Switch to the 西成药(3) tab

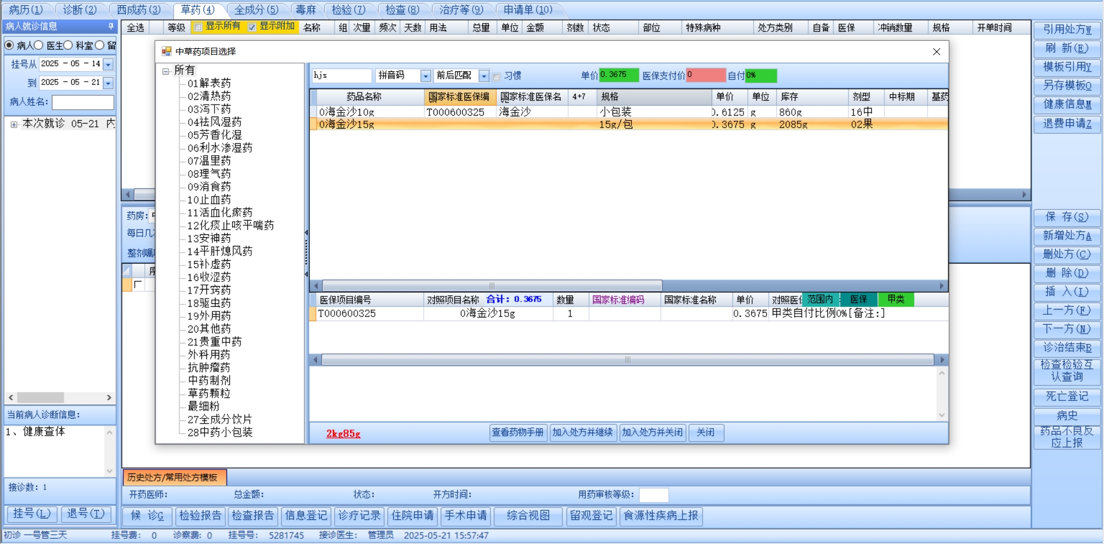139,10
